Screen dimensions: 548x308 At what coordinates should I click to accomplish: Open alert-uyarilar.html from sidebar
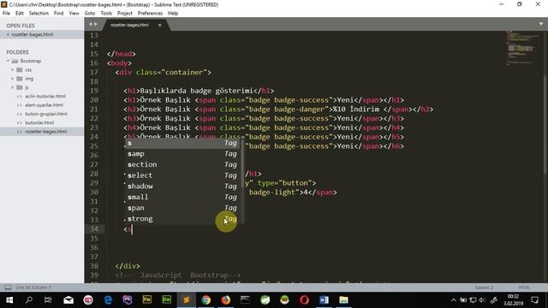pos(44,105)
